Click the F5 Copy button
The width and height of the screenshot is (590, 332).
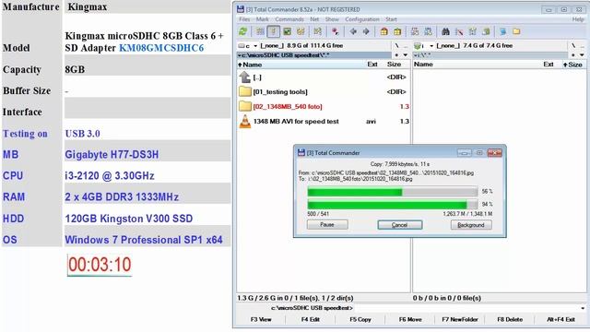[360, 319]
